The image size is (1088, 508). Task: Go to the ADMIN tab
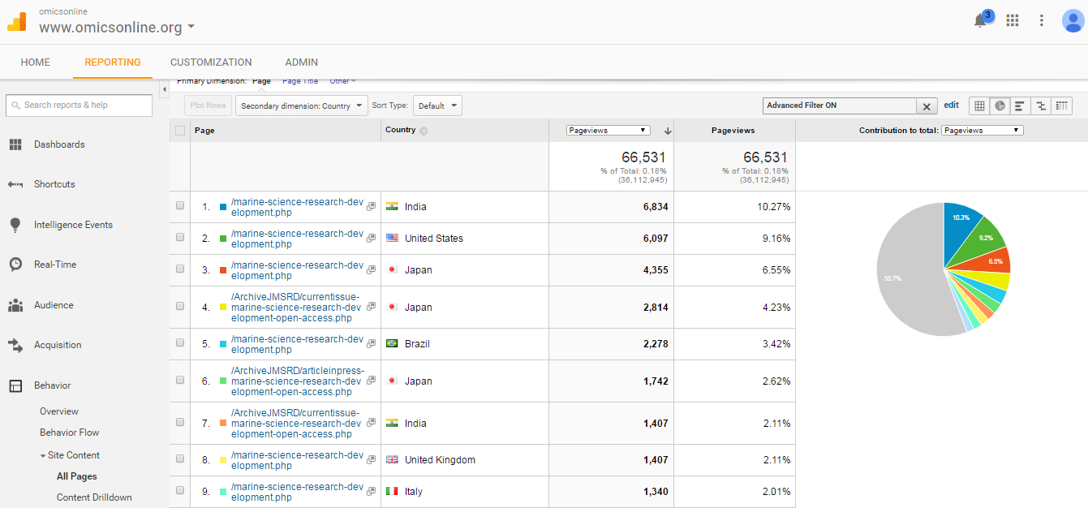coord(302,62)
